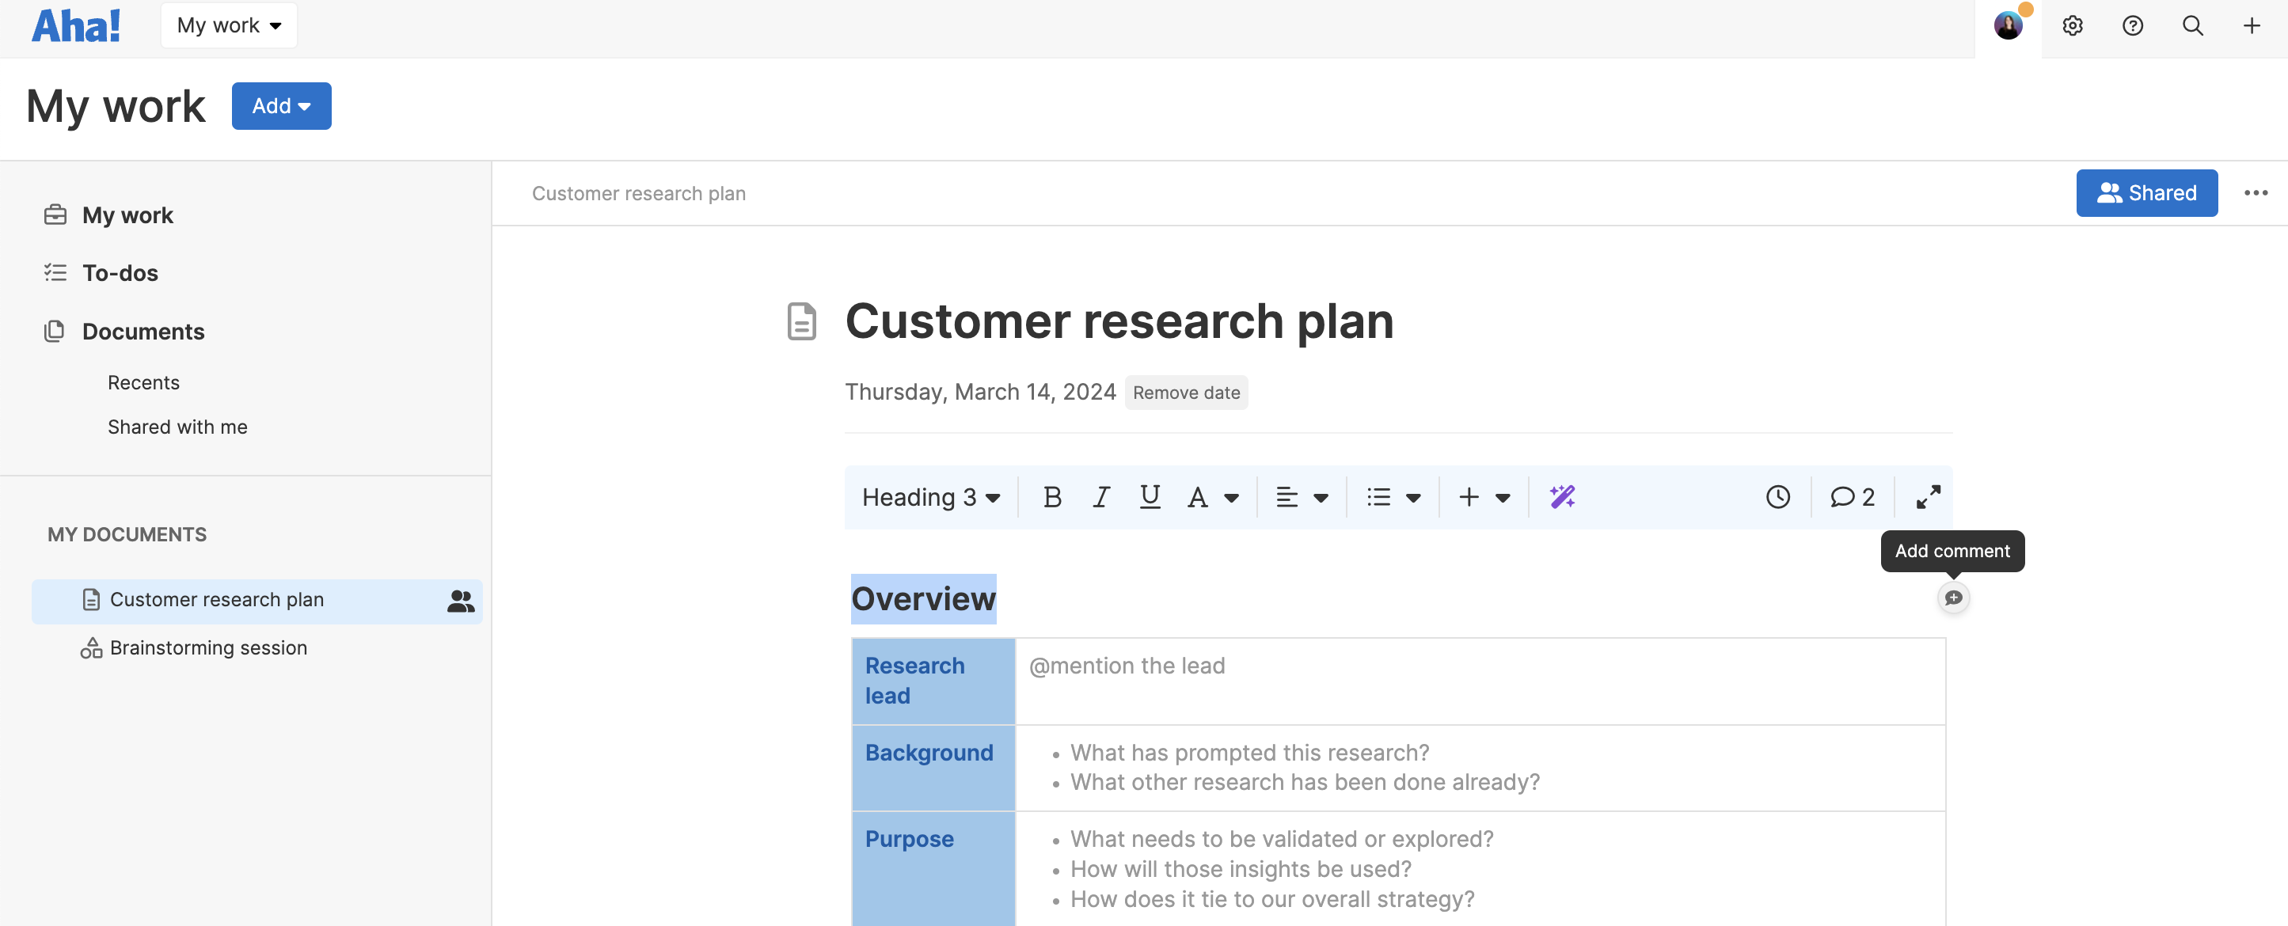Click the plus icon in top bar
The image size is (2288, 926).
tap(2252, 26)
